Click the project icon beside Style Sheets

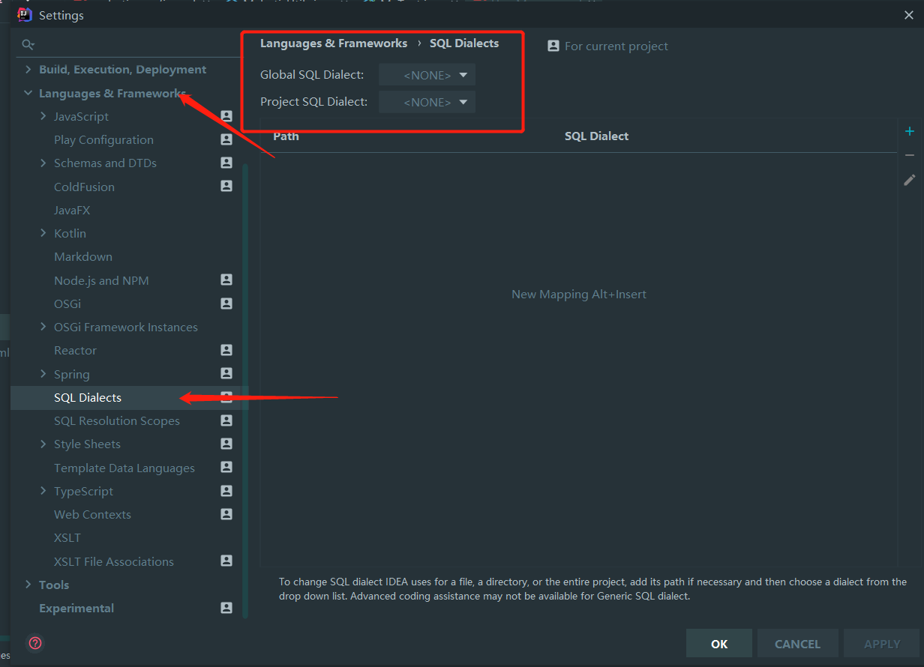point(226,444)
